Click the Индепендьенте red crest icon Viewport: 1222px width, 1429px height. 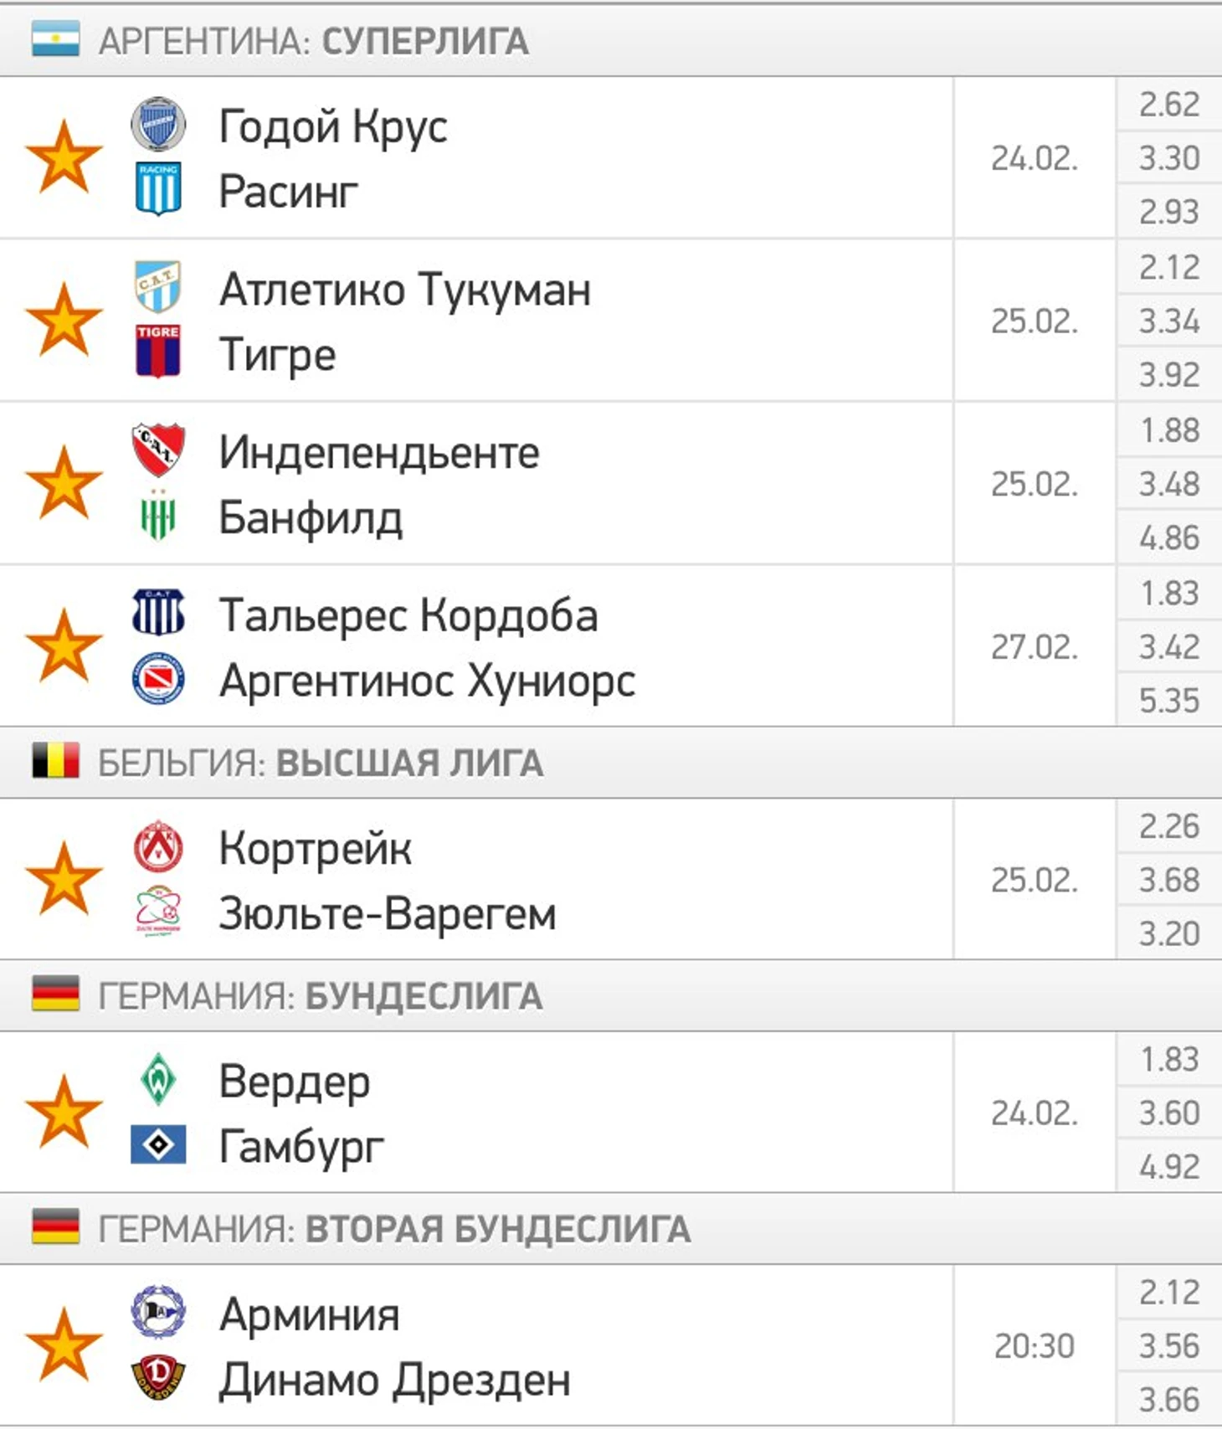[x=158, y=450]
